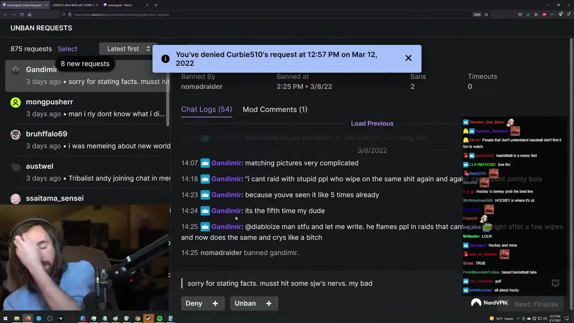Screen dimensions: 574x323
Task: Click the Unban button
Action: (x=245, y=303)
